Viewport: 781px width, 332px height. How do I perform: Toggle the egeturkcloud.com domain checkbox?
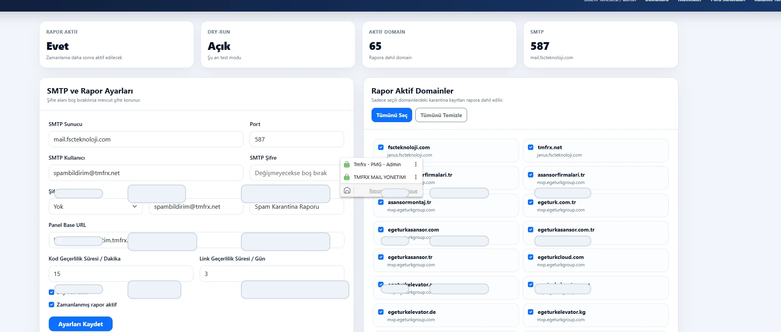(531, 257)
